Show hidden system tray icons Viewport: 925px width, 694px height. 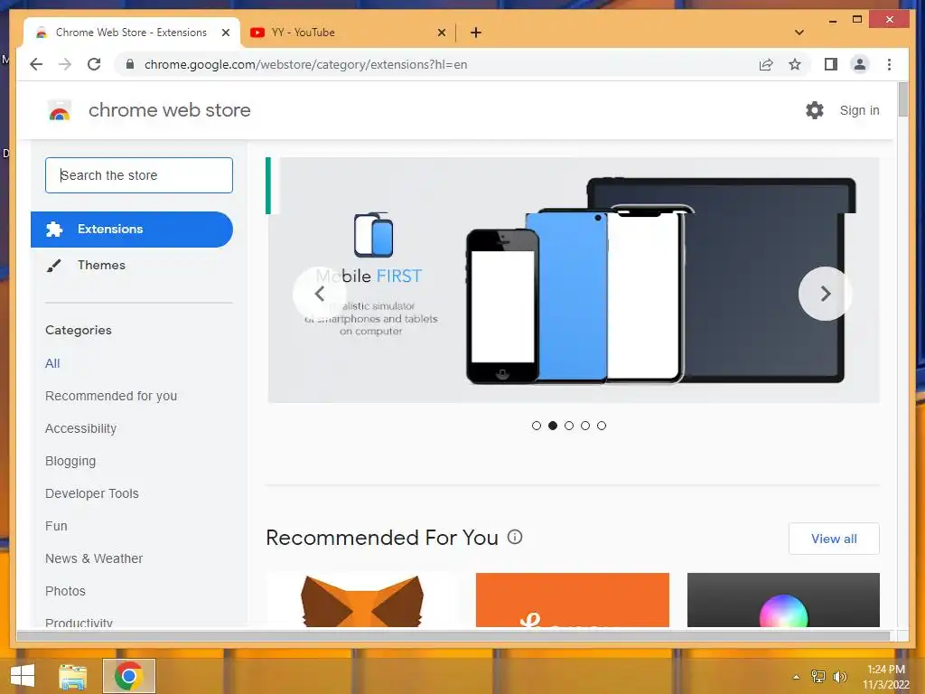(x=796, y=677)
